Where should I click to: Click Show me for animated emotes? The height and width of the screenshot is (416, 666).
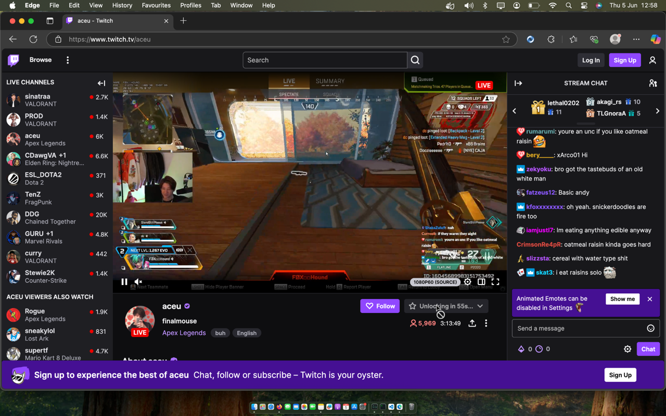click(622, 299)
